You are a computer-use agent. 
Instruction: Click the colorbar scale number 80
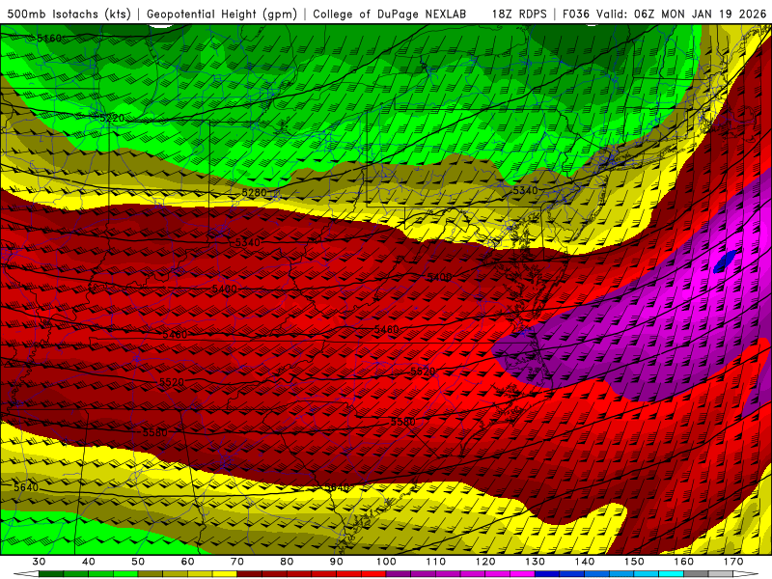pos(287,562)
